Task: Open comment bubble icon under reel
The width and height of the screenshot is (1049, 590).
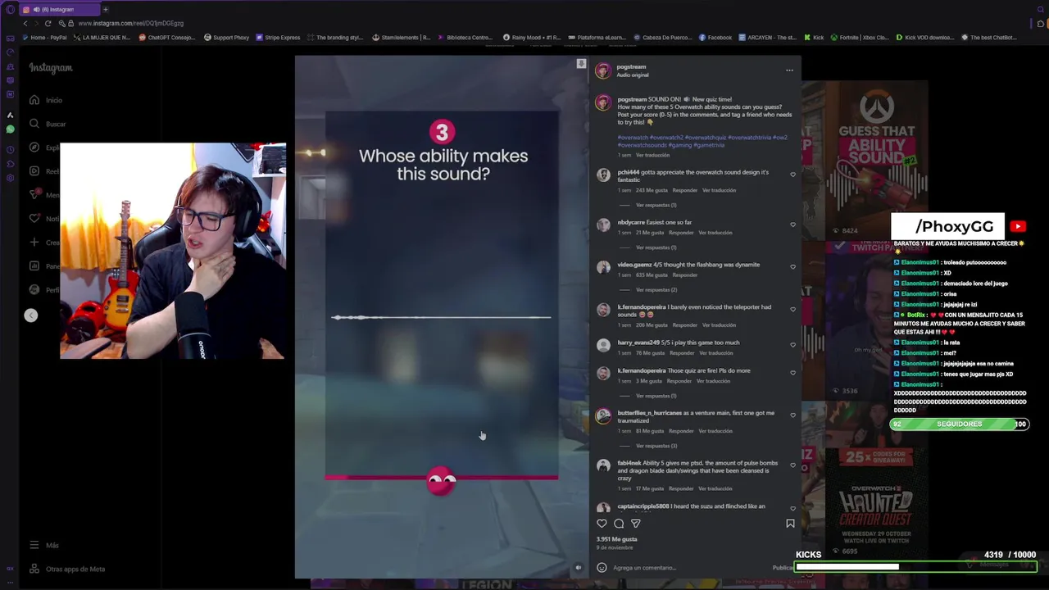Action: coord(619,524)
